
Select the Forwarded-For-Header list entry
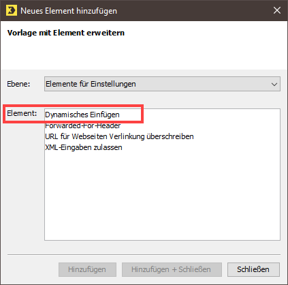click(83, 125)
